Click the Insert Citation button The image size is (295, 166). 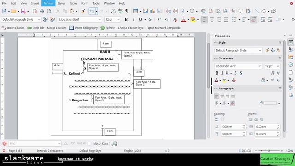click(13, 28)
